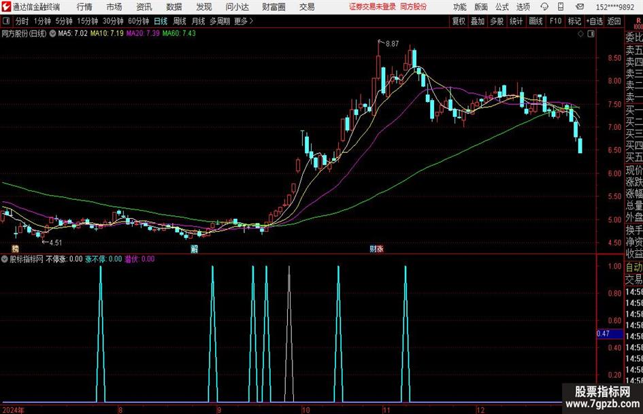Open the 市场 menu

(x=114, y=7)
